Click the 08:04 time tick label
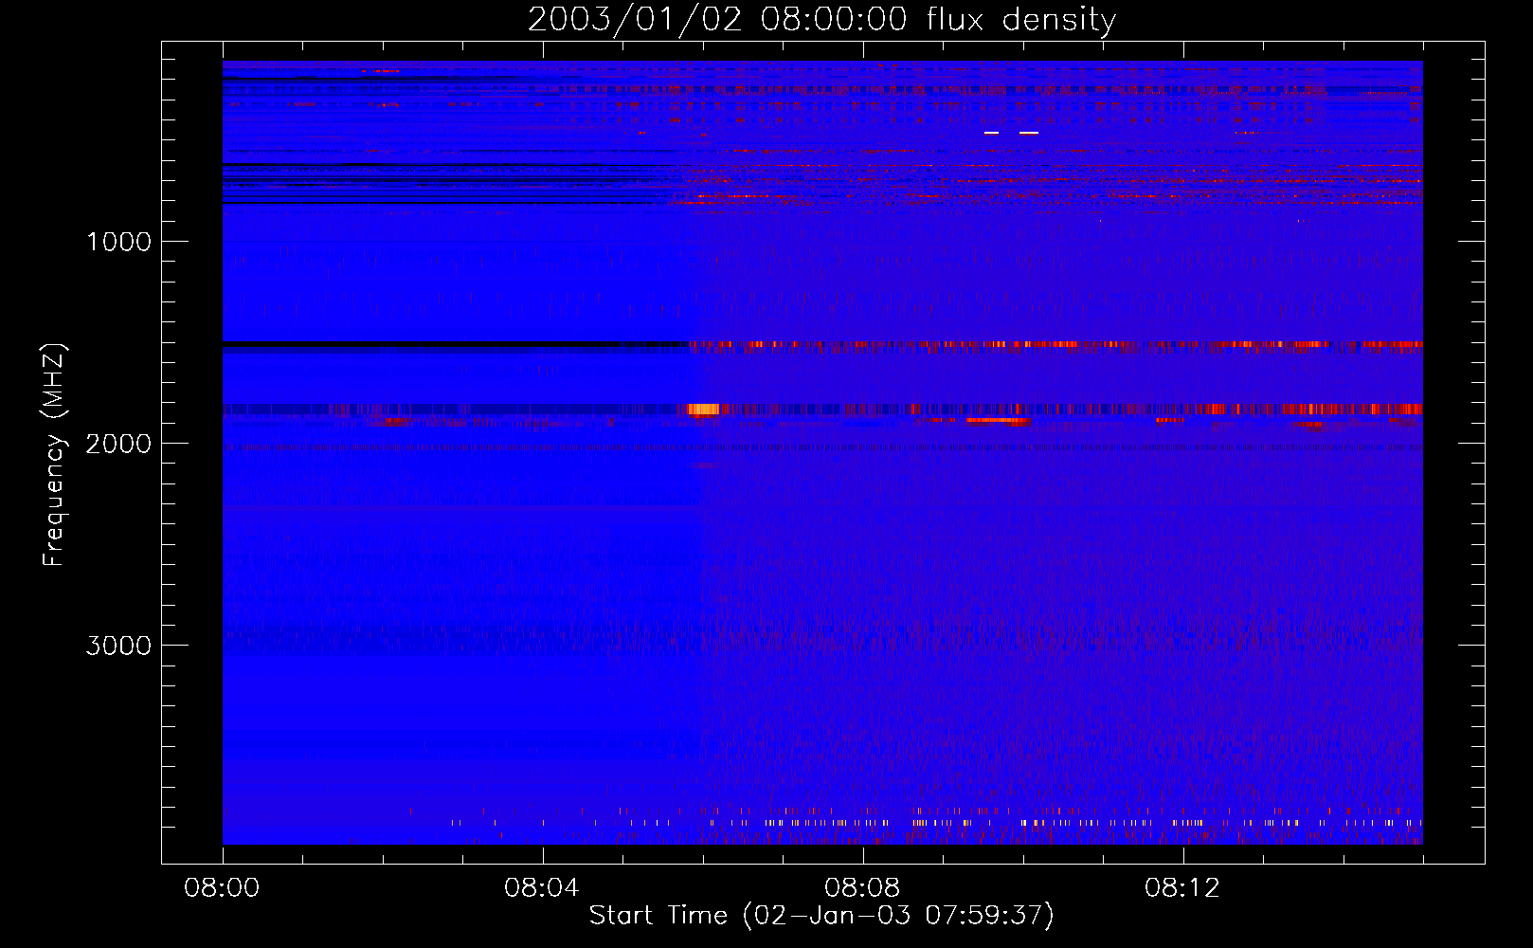 point(542,888)
